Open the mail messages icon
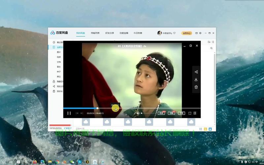Screen dimensions: 264x165 click(196, 33)
